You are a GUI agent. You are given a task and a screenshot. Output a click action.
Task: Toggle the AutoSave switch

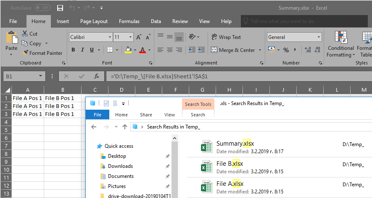(42, 8)
